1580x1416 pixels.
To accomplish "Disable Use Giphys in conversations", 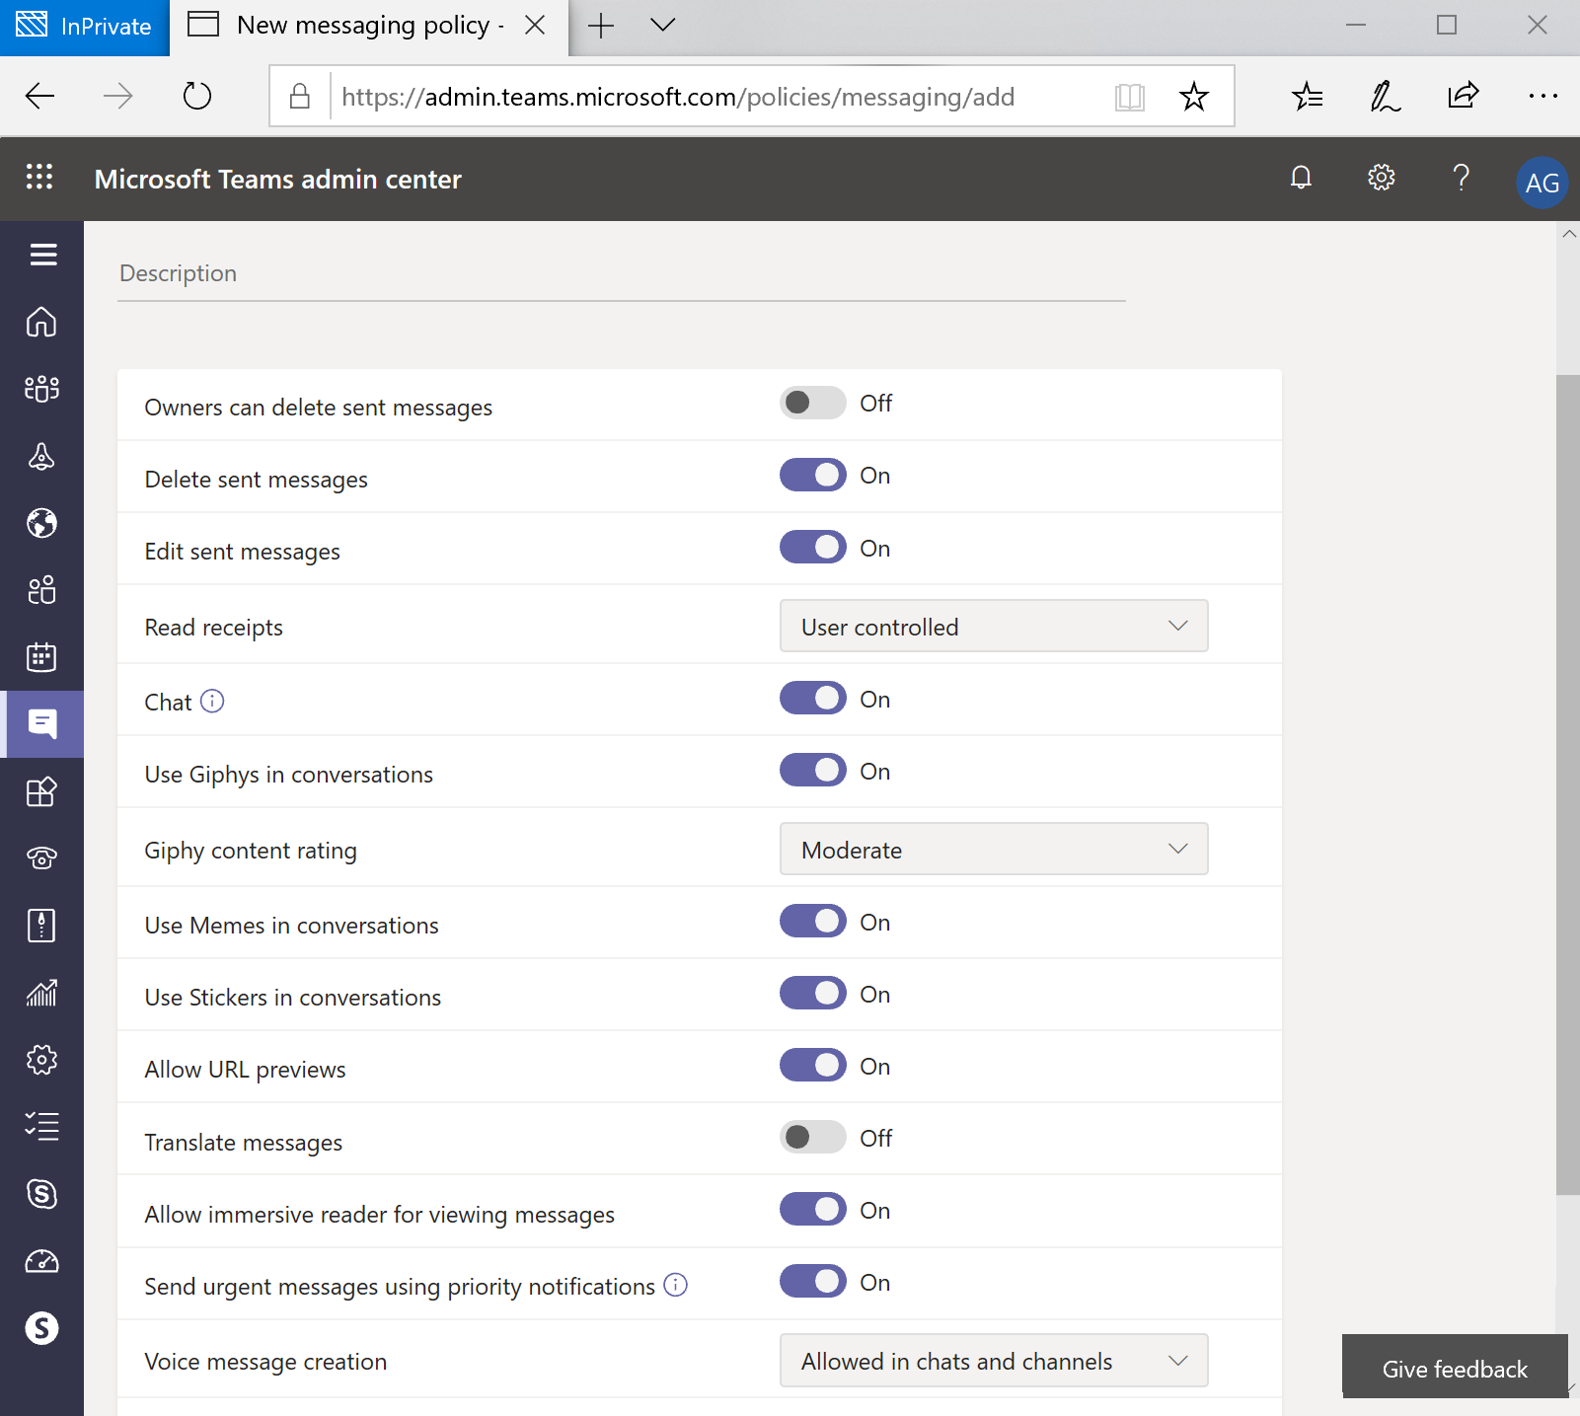I will coord(812,771).
